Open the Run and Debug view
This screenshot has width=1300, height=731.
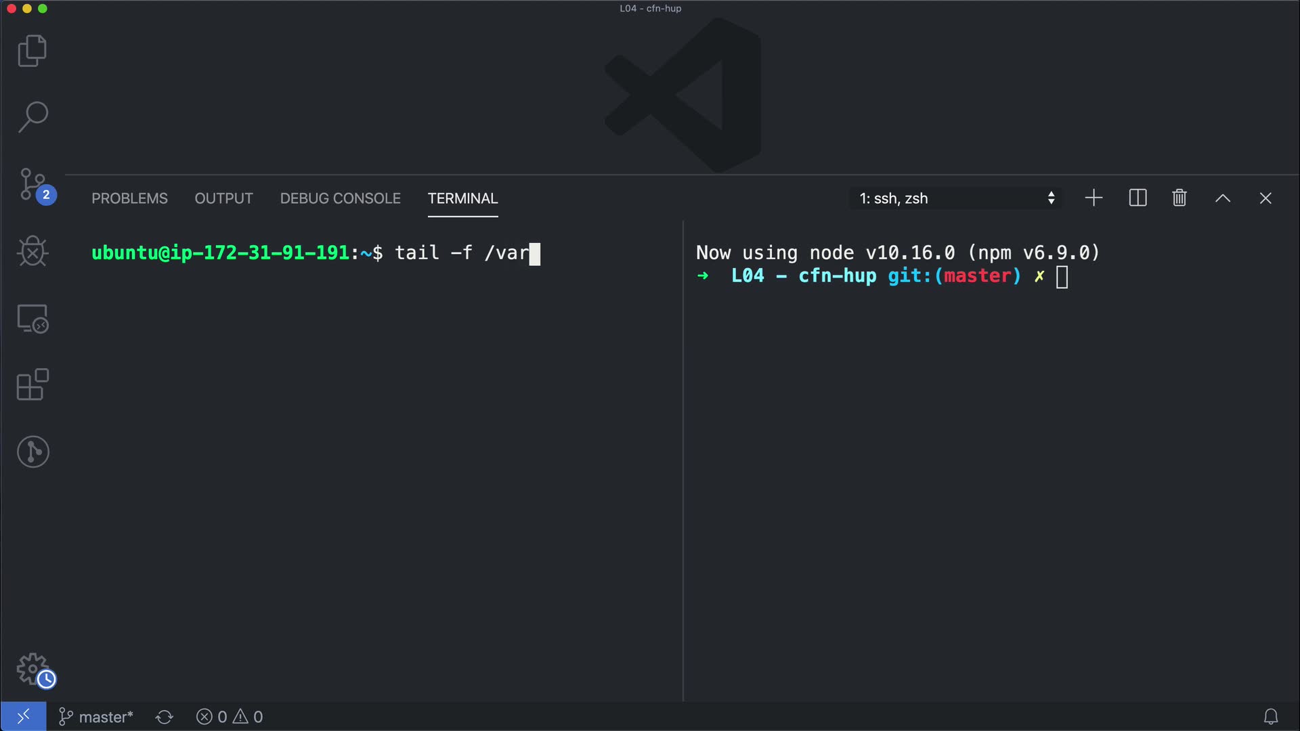click(32, 251)
